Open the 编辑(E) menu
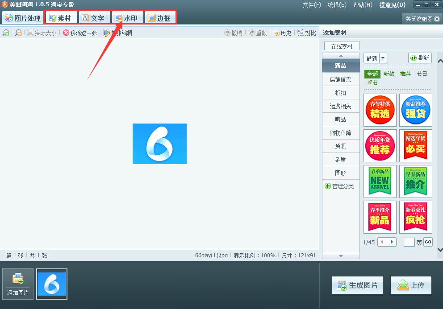Viewport: 443px width, 309px height. point(337,5)
